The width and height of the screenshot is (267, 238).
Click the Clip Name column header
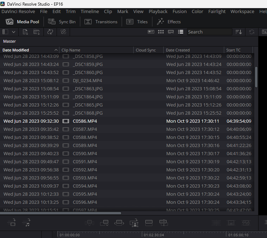(x=71, y=50)
